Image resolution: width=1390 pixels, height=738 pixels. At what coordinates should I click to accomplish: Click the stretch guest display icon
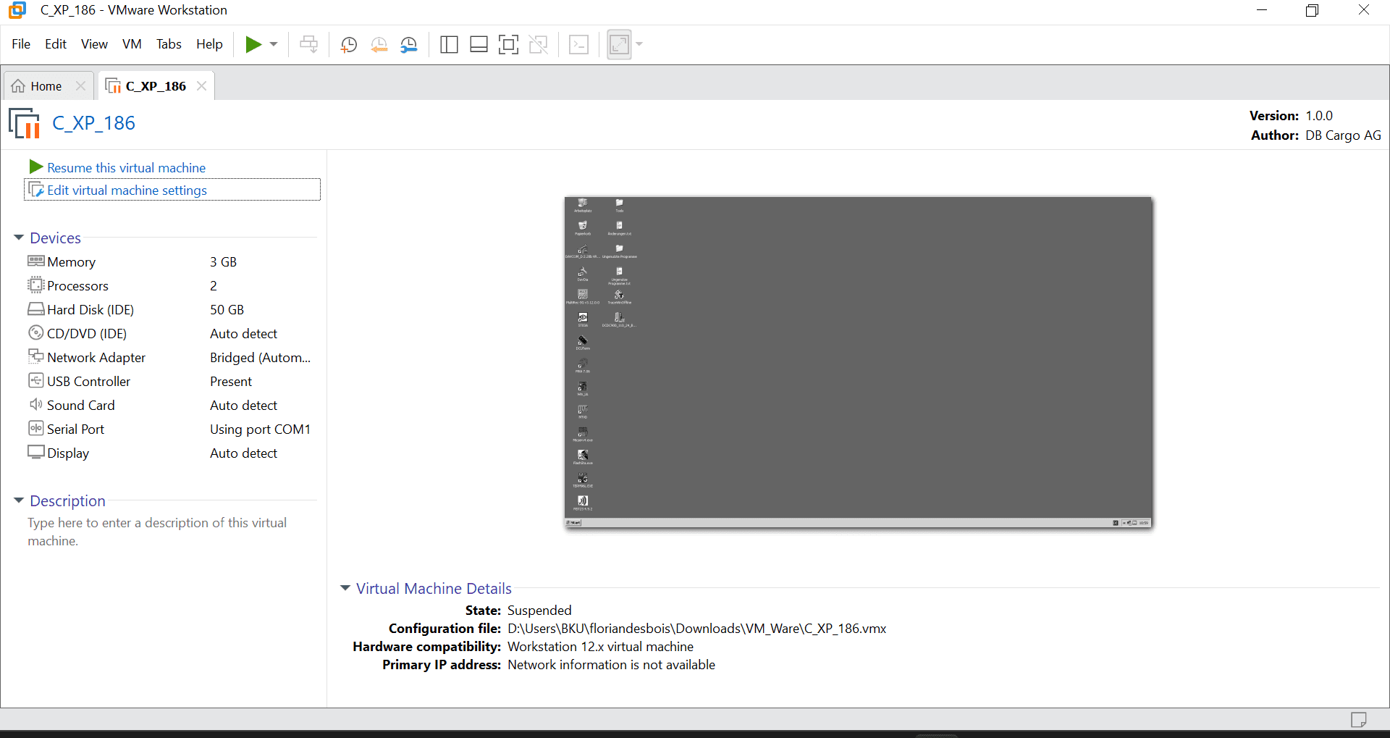point(619,45)
